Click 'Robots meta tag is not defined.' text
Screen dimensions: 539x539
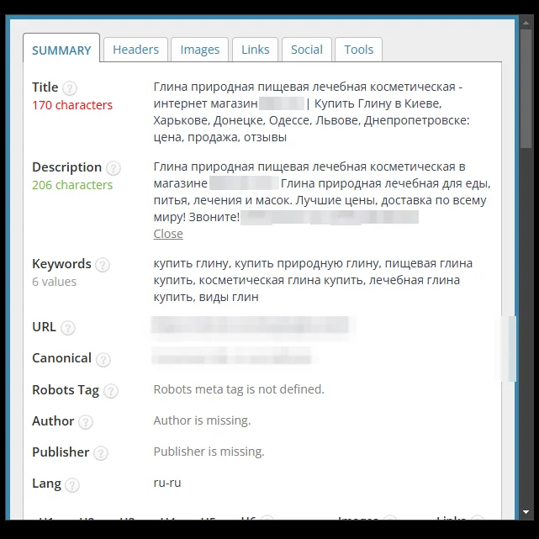(x=239, y=389)
